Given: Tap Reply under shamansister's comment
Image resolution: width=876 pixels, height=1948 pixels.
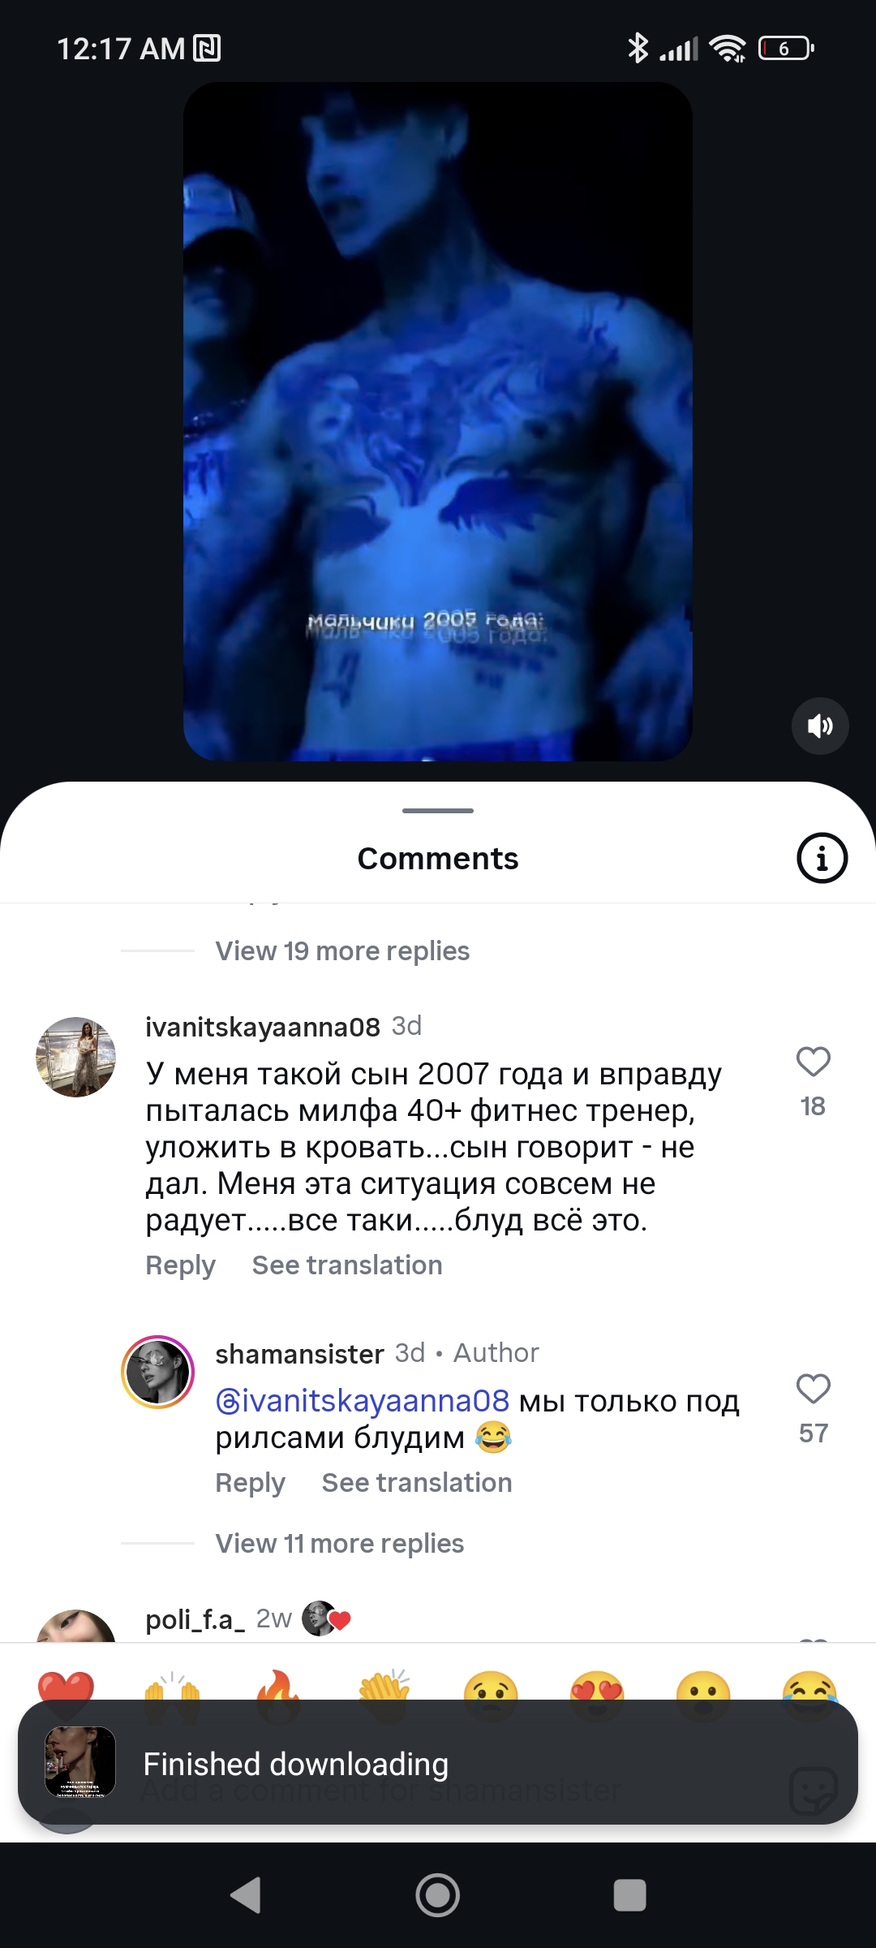Looking at the screenshot, I should (x=250, y=1483).
